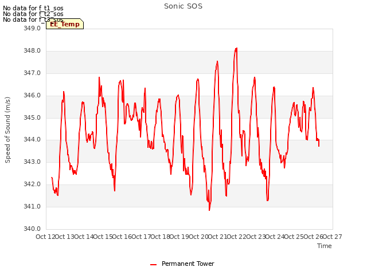
Task: Click the EE_Temp annotation label
Action: point(65,24)
